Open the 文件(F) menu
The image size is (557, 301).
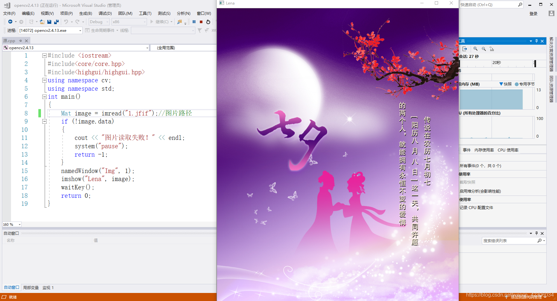(9, 13)
